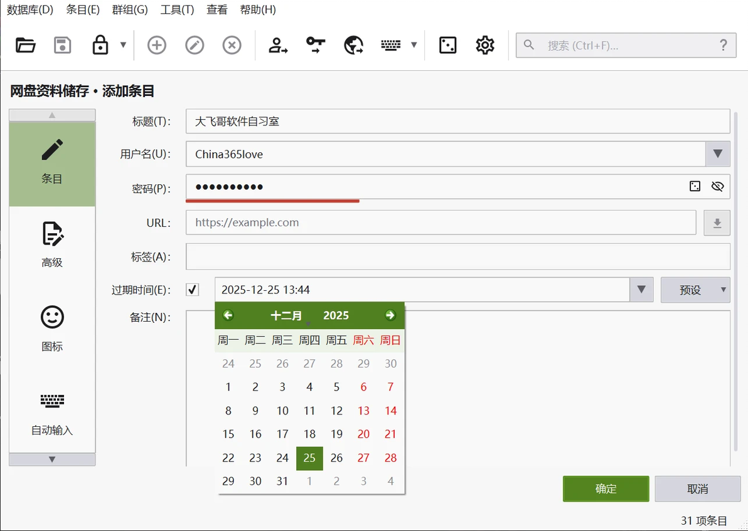Go to next month in calendar
Viewport: 748px width, 531px height.
(390, 315)
